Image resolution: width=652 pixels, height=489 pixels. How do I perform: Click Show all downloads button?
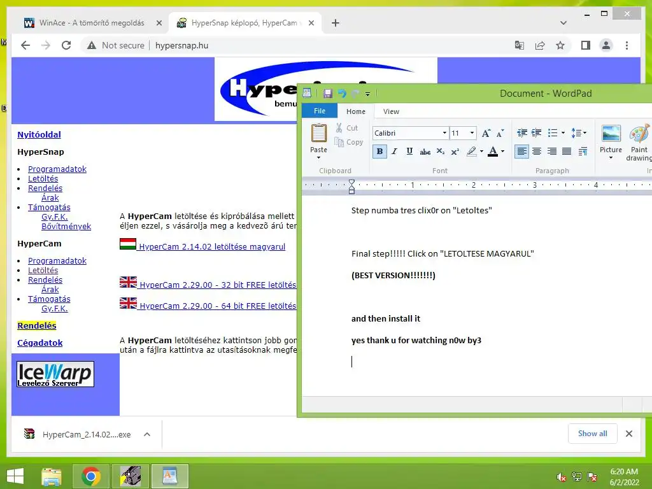pos(593,434)
